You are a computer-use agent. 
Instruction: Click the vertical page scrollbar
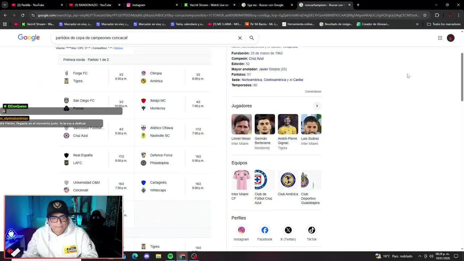[x=462, y=77]
